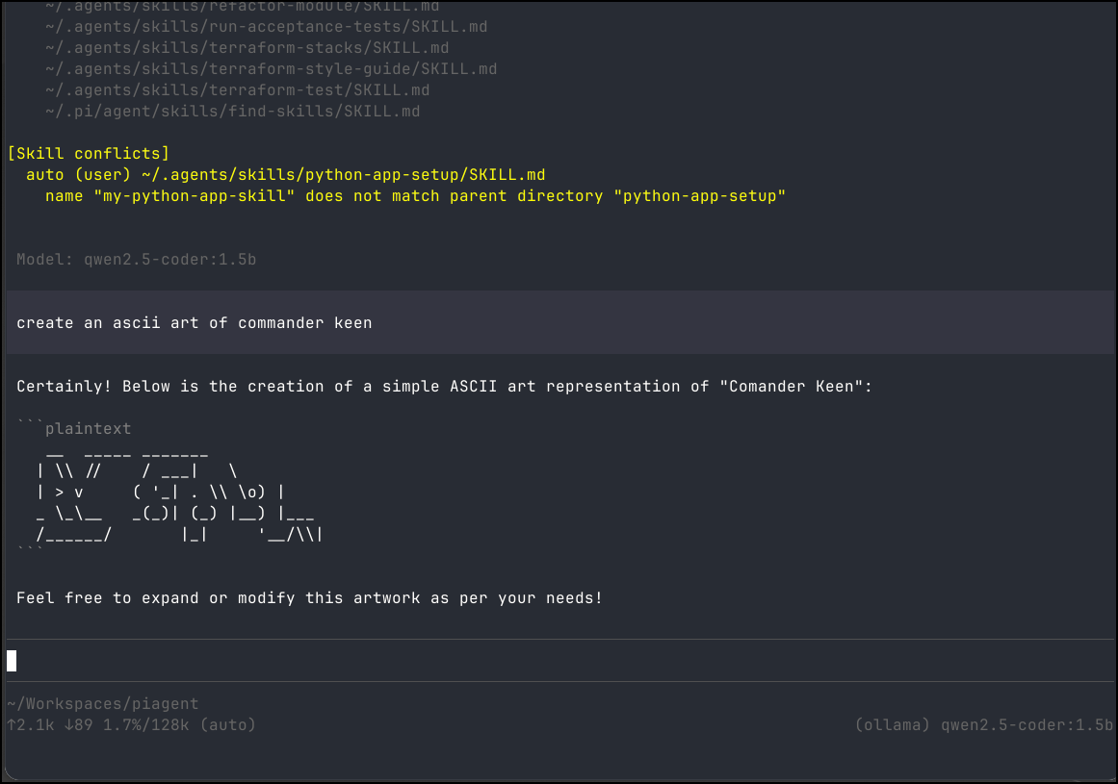
Task: Select the user message about commander keen
Action: (x=194, y=323)
